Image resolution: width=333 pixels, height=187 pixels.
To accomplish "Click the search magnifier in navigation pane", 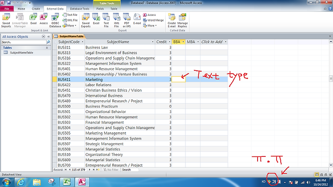I will pyautogui.click(x=49, y=42).
